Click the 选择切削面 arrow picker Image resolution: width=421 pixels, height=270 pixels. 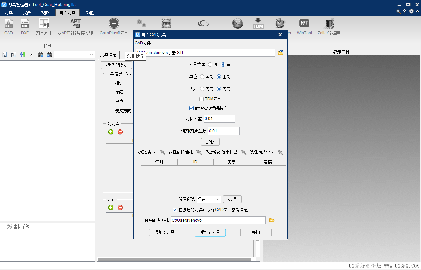pos(162,152)
